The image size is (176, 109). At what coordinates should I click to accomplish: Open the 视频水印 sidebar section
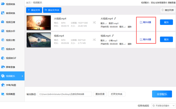[x=12, y=31]
